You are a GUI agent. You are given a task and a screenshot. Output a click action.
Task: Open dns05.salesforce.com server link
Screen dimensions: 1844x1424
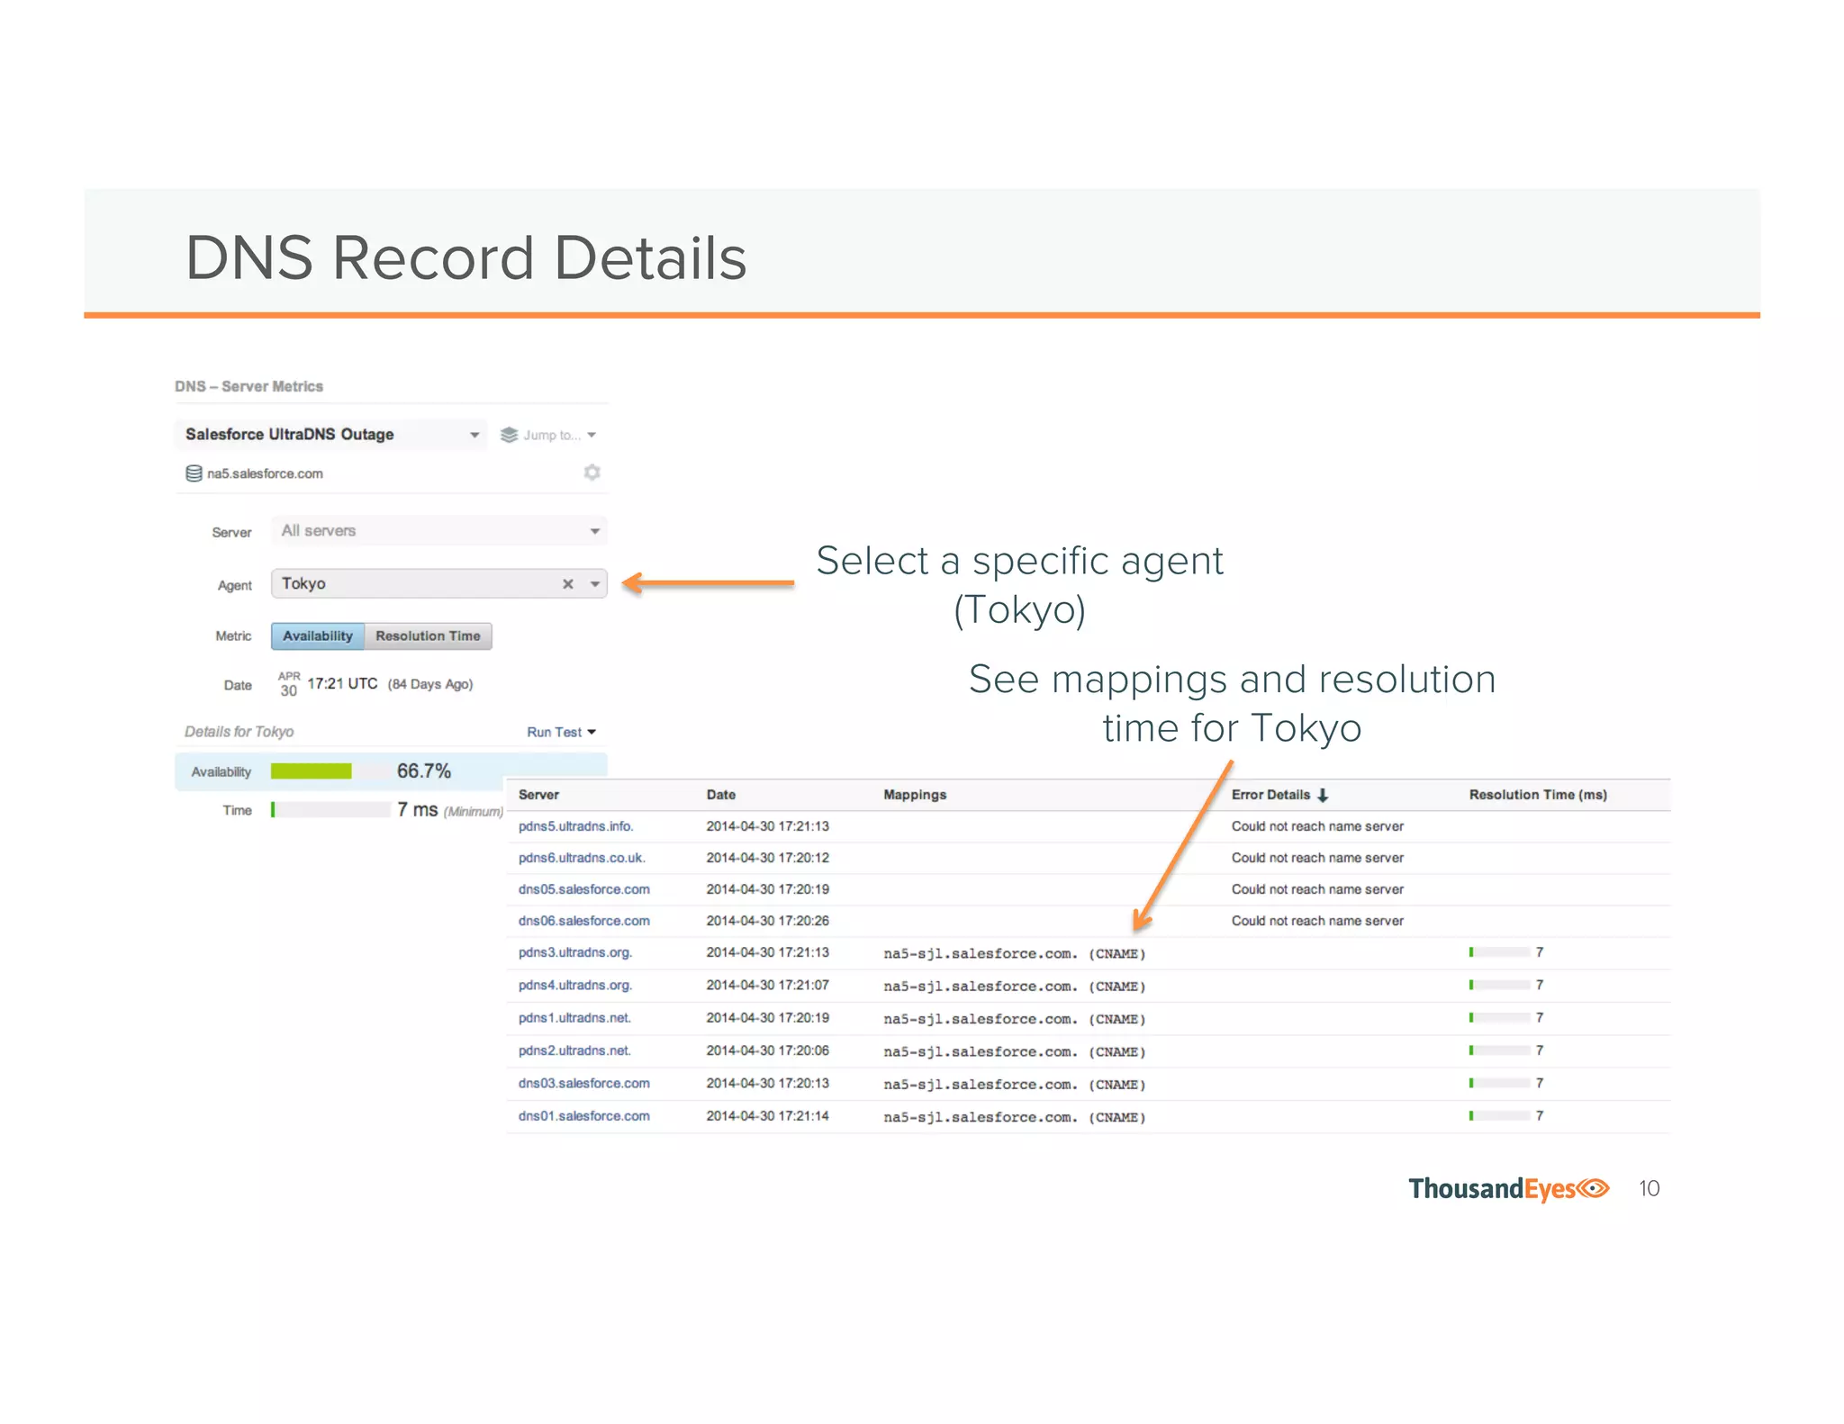pos(583,889)
